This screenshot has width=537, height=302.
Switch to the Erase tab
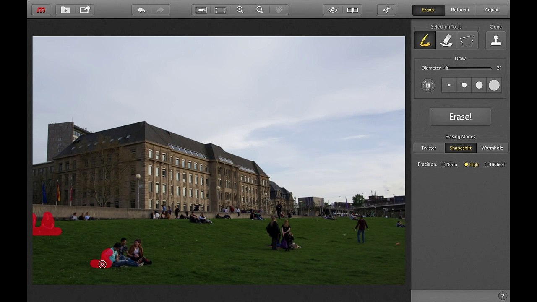pos(428,10)
